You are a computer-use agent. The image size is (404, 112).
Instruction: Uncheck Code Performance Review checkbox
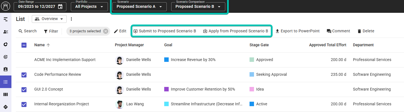pos(24,75)
